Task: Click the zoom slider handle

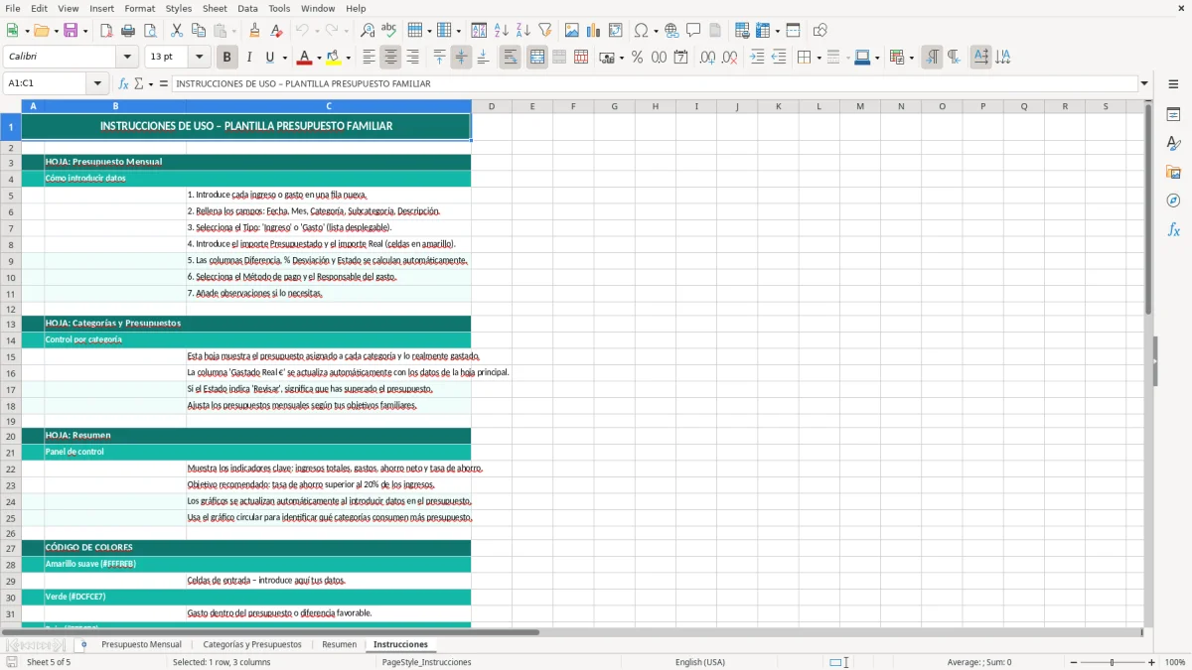Action: pos(1113,662)
